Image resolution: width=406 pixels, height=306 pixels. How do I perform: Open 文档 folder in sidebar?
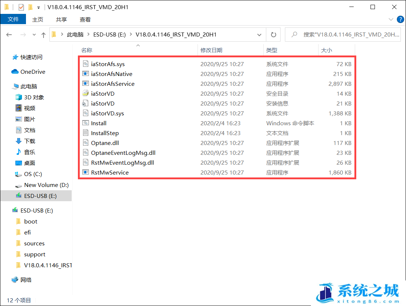[x=25, y=130]
